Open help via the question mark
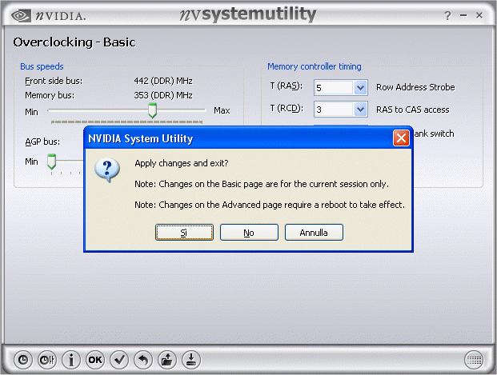This screenshot has width=497, height=375. pos(447,15)
